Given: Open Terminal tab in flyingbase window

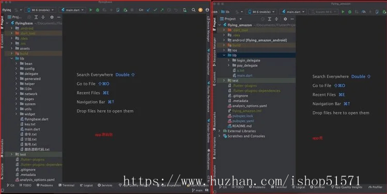Looking at the screenshot, I should tap(66, 185).
